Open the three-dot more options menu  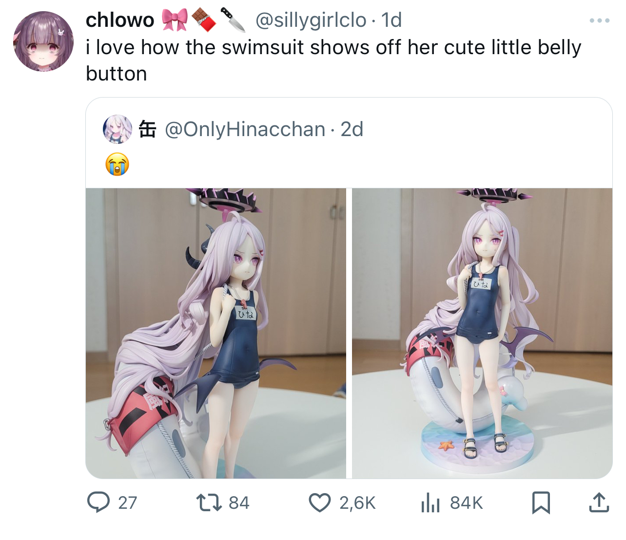click(x=600, y=20)
